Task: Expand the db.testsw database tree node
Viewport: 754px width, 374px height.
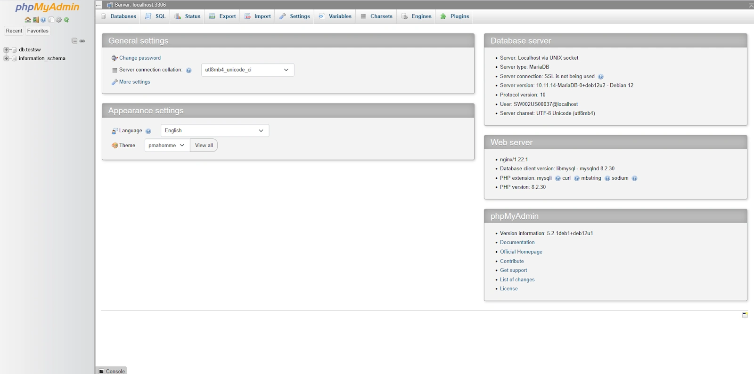Action: [6, 50]
